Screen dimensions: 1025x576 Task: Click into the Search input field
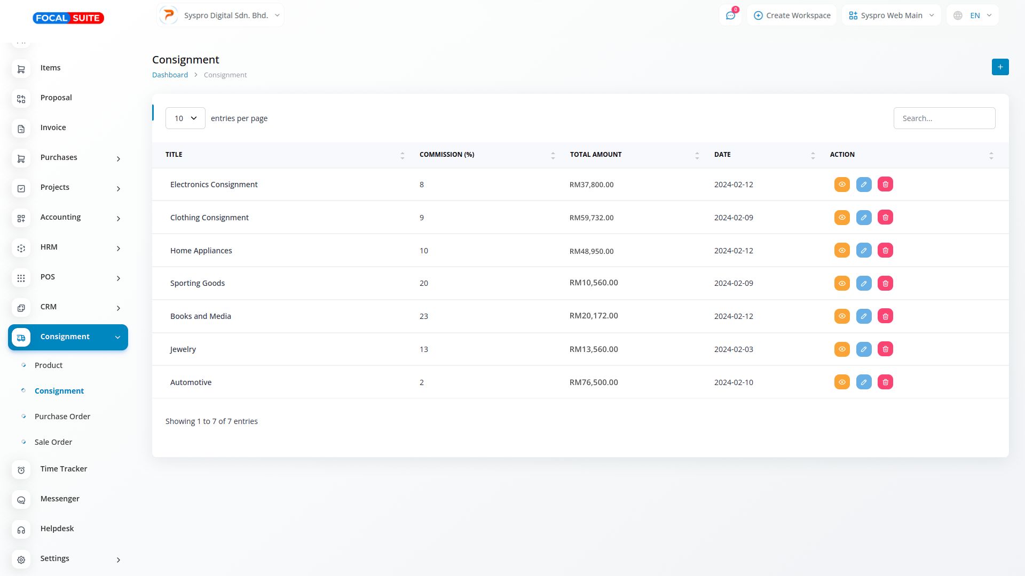(944, 118)
